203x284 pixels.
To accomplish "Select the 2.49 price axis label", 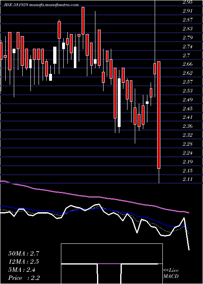I will (x=188, y=100).
